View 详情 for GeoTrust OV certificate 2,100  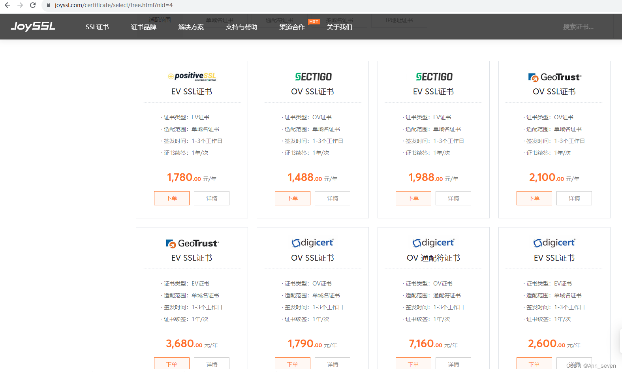pos(574,198)
